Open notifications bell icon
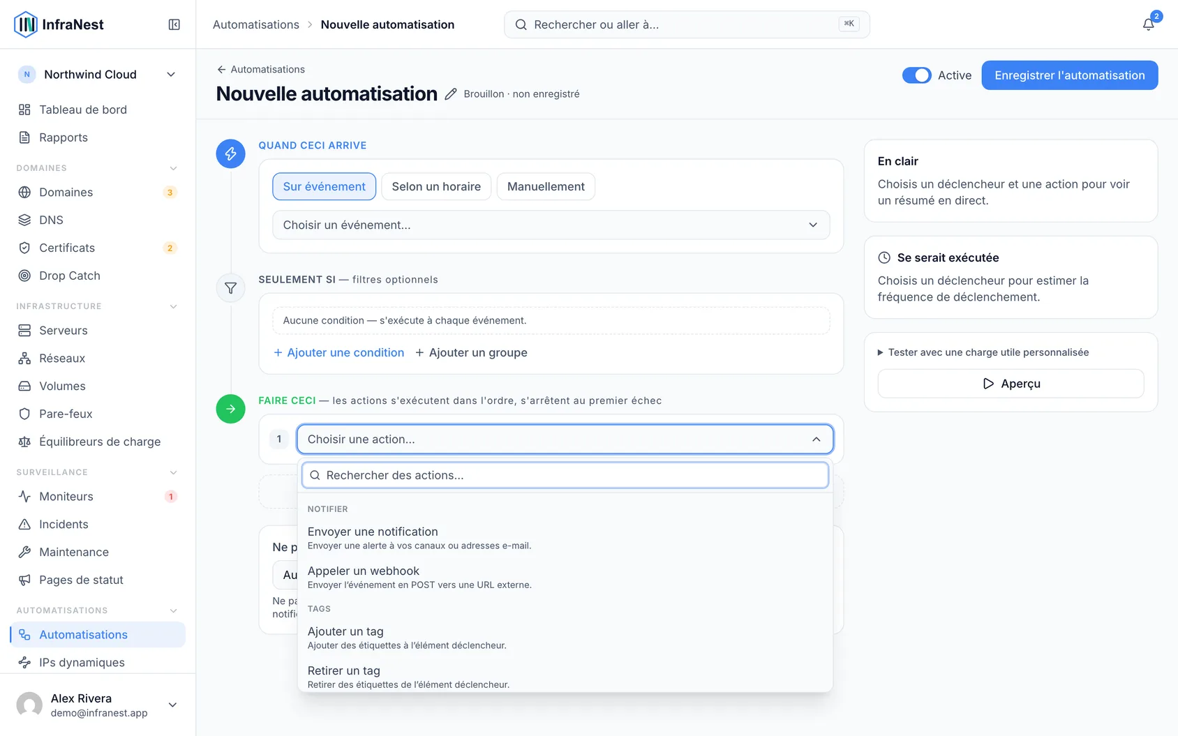 pos(1148,24)
